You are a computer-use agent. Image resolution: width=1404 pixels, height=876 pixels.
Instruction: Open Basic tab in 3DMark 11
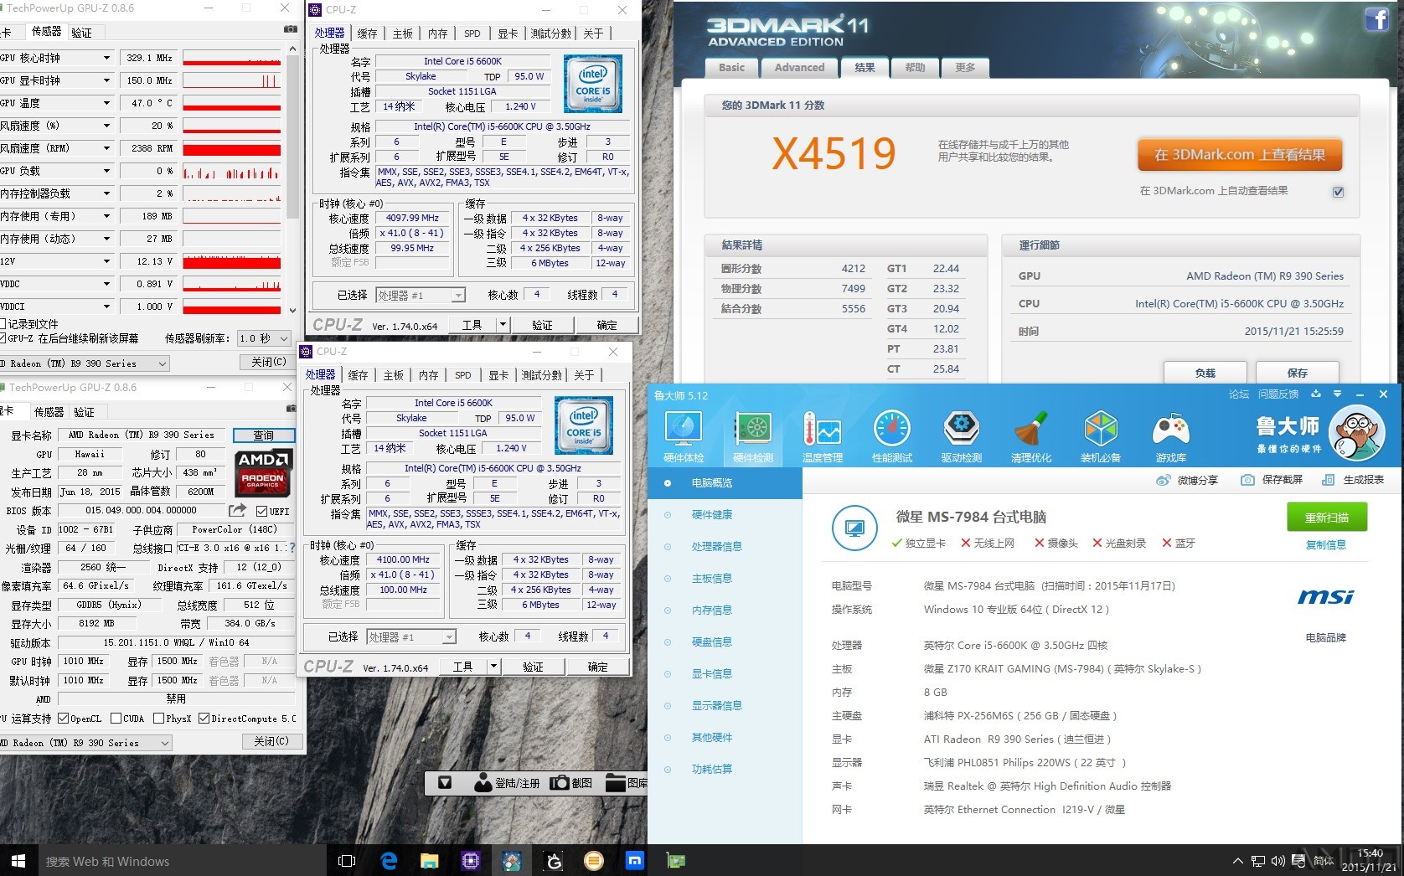click(x=731, y=68)
